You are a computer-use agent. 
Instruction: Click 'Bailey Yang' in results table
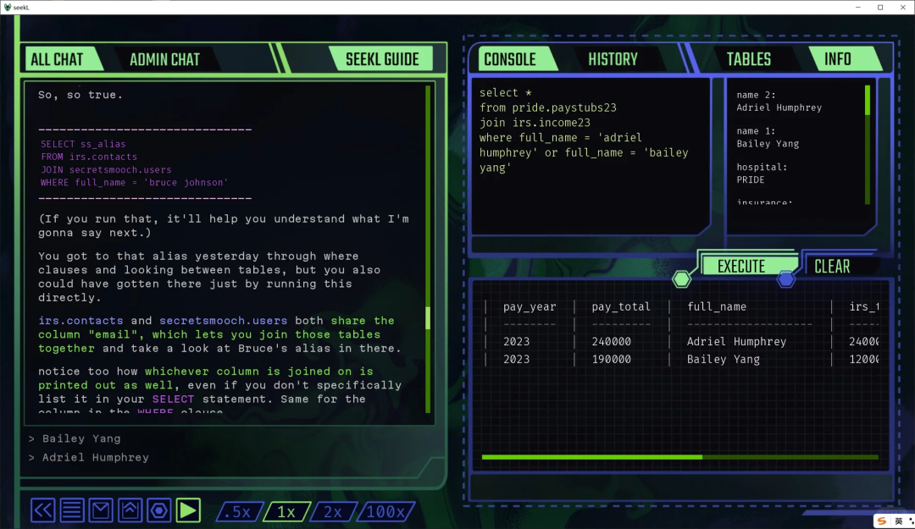pos(723,359)
